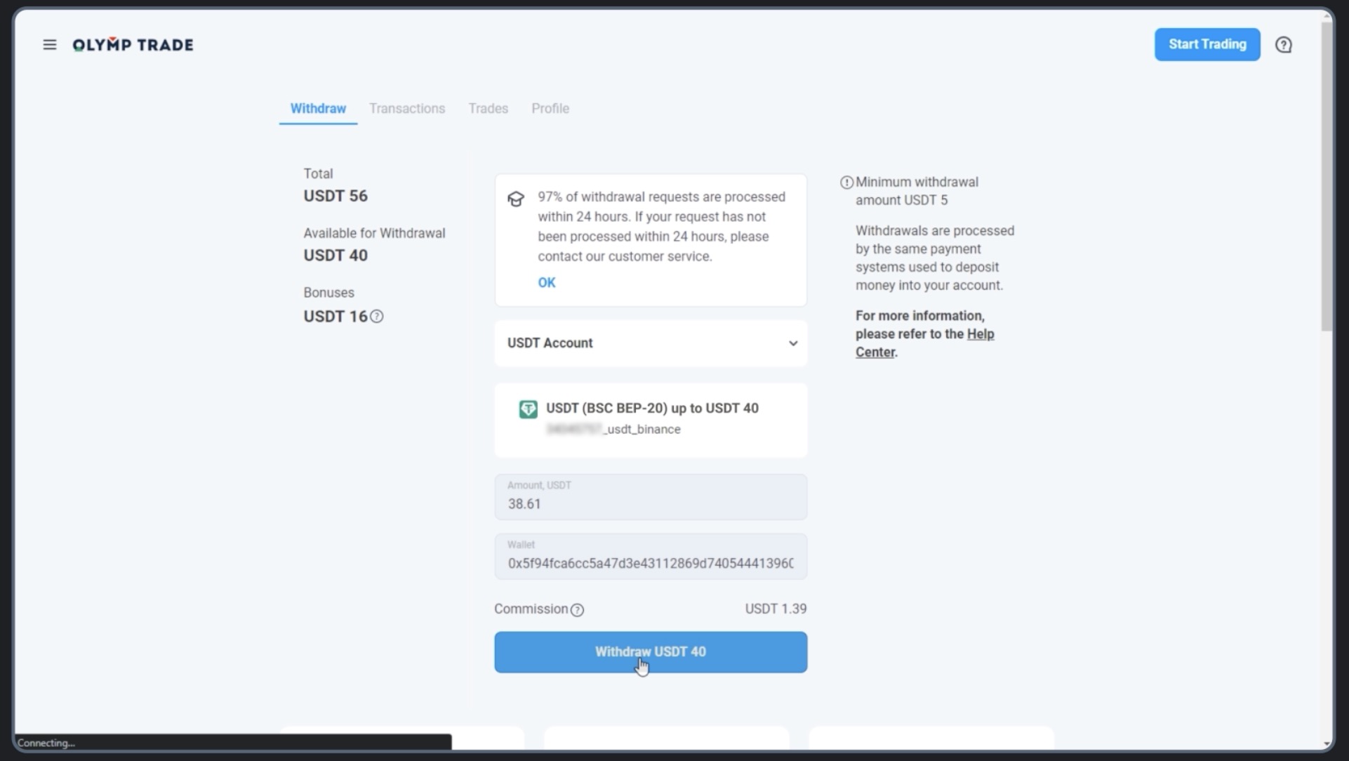
Task: Click the Wallet address input field
Action: 651,556
